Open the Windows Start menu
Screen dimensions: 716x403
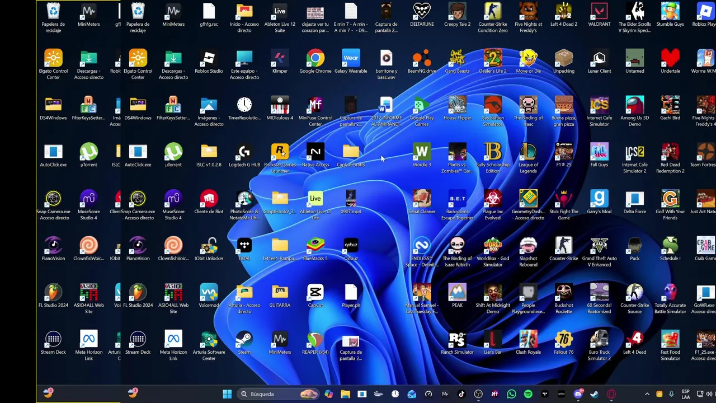pyautogui.click(x=227, y=394)
